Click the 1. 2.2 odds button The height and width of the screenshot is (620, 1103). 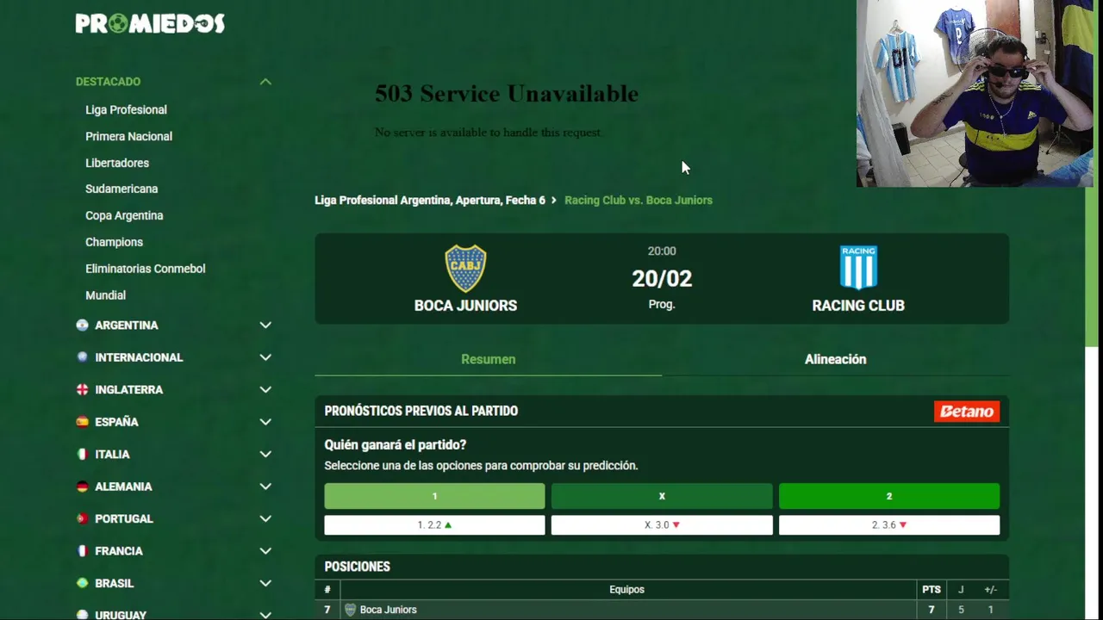tap(434, 524)
